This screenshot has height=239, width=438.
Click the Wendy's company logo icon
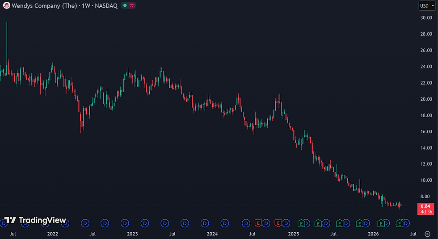pyautogui.click(x=6, y=5)
